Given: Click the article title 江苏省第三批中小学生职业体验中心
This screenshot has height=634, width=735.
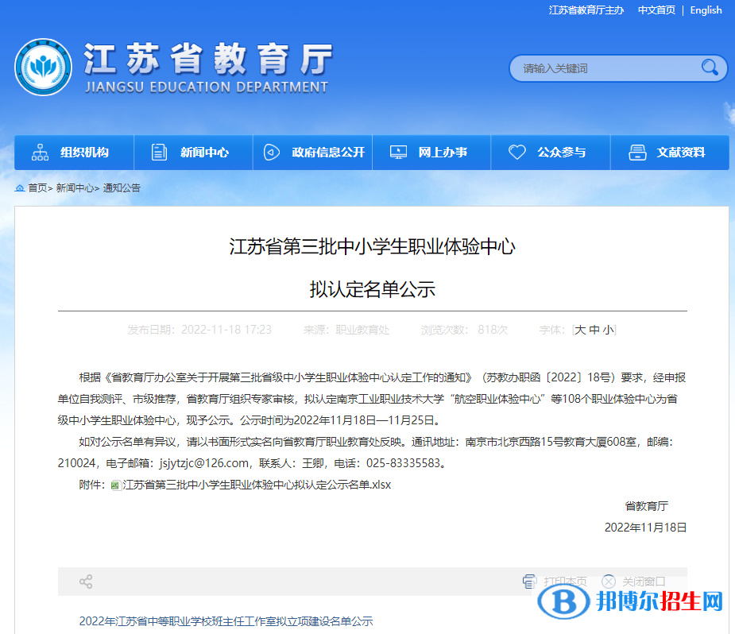Looking at the screenshot, I should pos(372,246).
